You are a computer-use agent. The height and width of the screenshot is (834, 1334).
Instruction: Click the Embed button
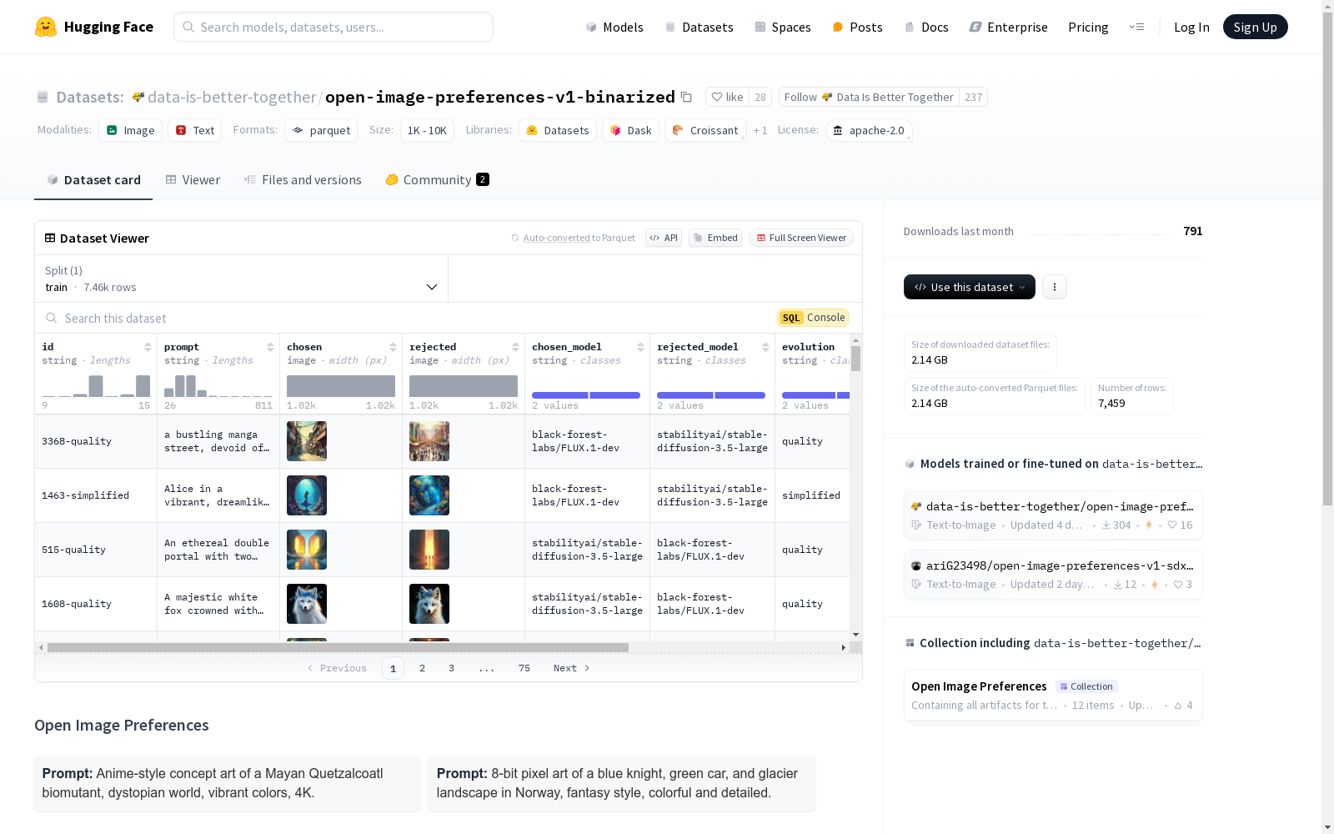coord(715,238)
